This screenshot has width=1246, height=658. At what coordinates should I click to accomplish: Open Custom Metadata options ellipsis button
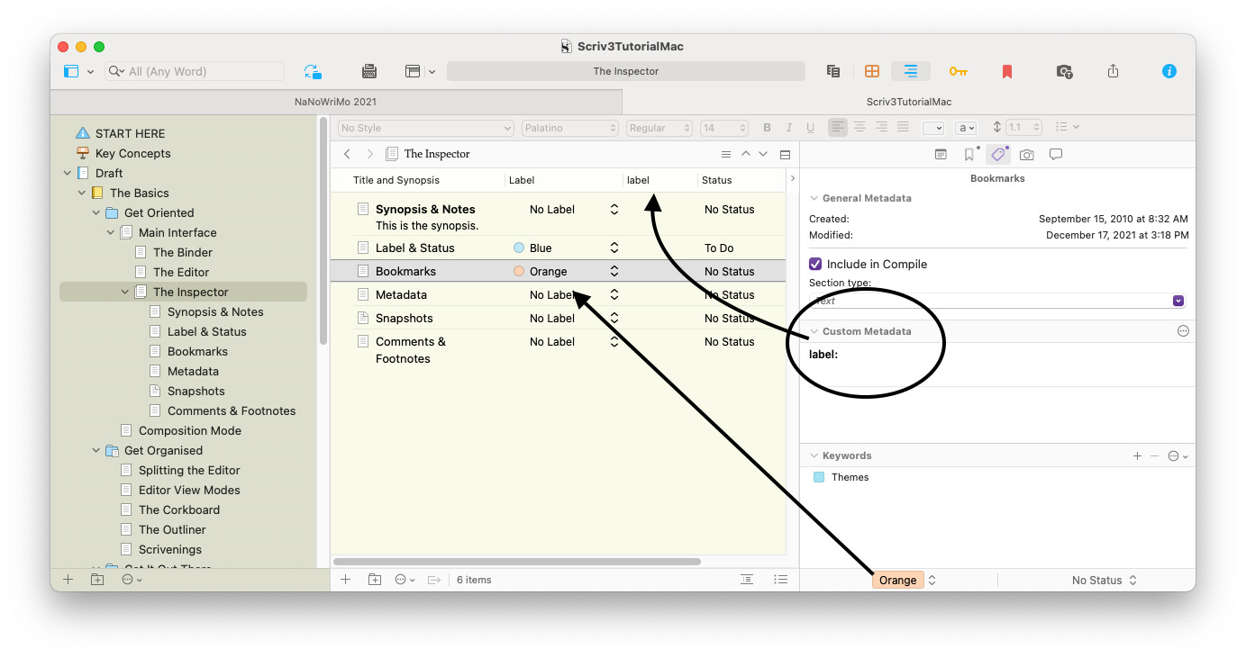click(x=1183, y=331)
